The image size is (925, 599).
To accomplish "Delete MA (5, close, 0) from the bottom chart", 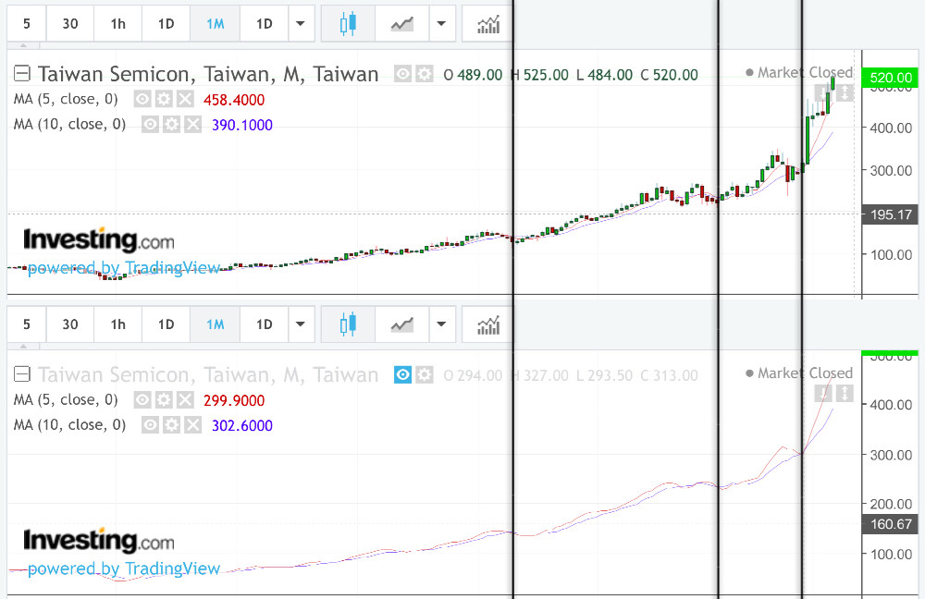I will point(185,400).
